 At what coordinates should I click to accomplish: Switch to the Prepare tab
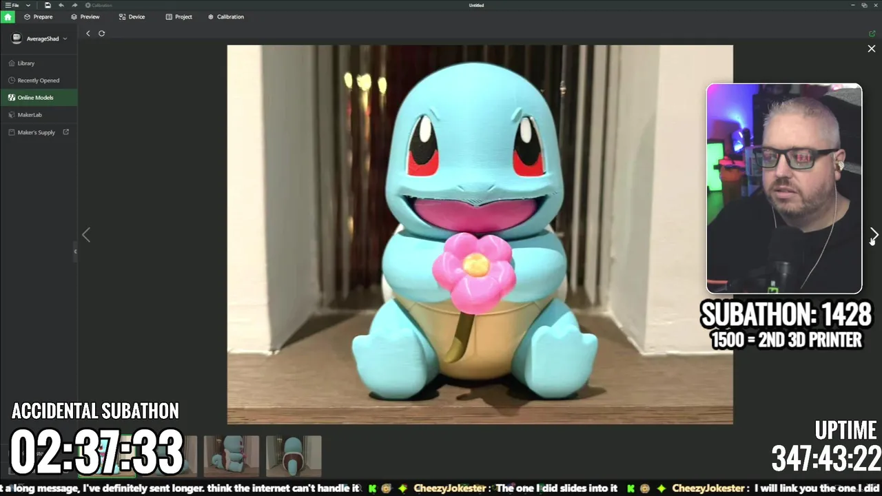38,17
